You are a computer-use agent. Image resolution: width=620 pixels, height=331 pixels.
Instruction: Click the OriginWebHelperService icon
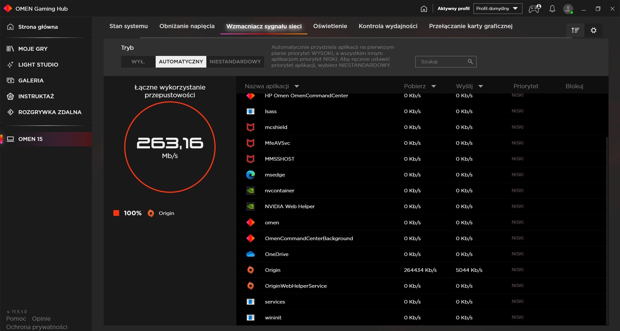click(251, 286)
